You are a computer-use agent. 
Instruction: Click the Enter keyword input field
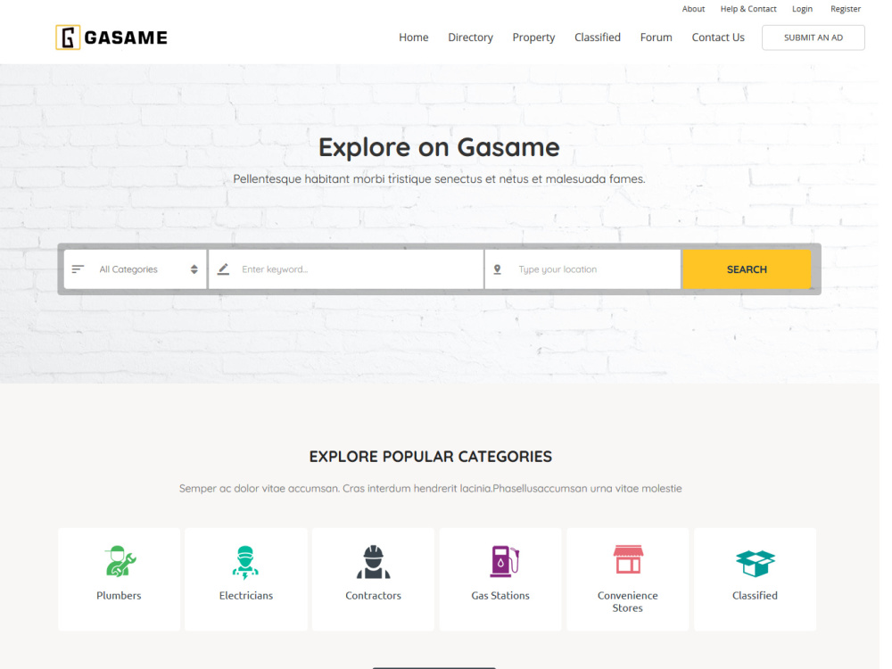coord(346,269)
